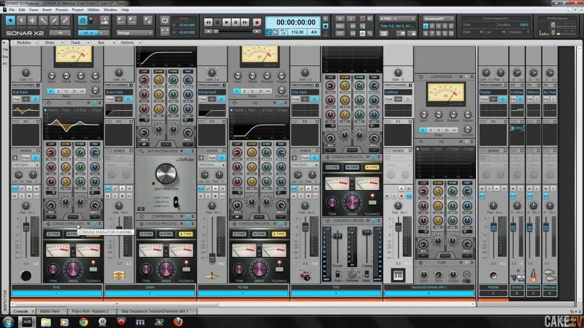Select screenset number 10
This screenshot has width=584, height=328.
point(451,33)
